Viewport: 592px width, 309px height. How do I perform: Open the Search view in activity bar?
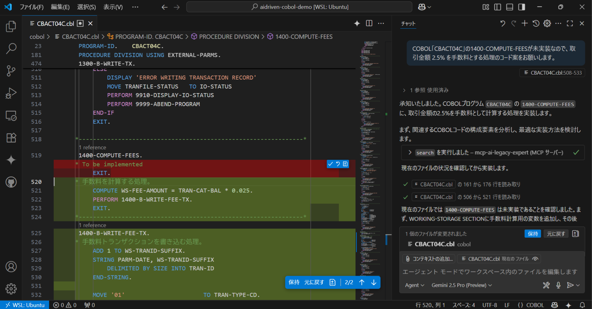click(x=11, y=48)
